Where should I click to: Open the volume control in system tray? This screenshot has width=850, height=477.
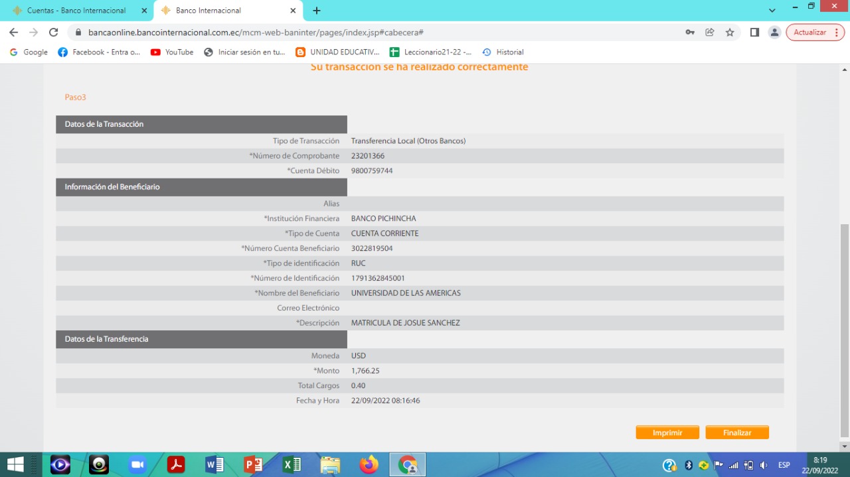point(764,465)
